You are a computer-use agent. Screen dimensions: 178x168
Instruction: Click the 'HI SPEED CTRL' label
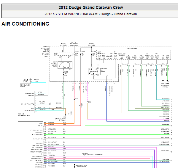tap(128, 57)
